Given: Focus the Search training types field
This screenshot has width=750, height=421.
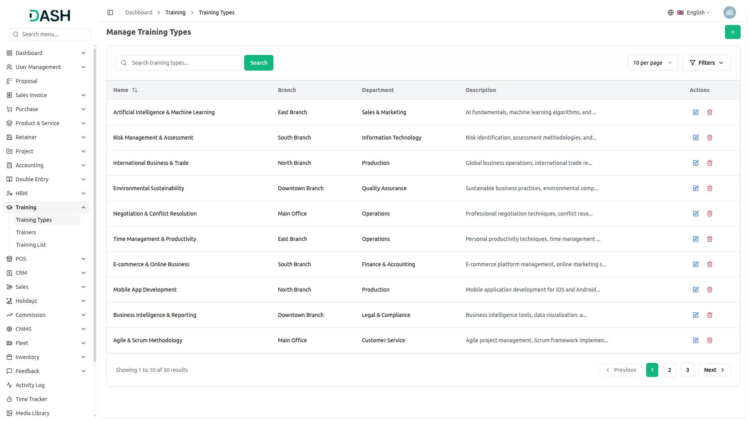Looking at the screenshot, I should pyautogui.click(x=179, y=63).
